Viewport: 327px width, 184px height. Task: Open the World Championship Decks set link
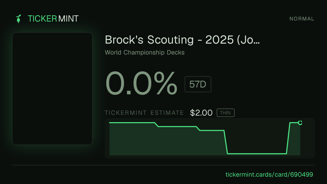(x=145, y=52)
